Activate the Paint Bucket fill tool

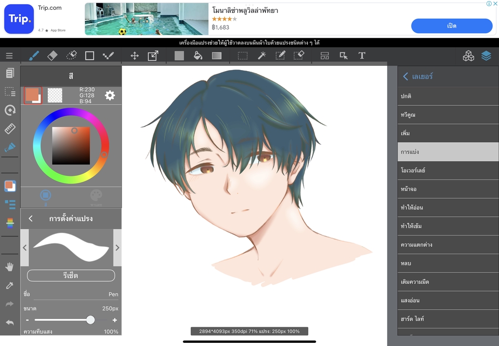coord(198,55)
